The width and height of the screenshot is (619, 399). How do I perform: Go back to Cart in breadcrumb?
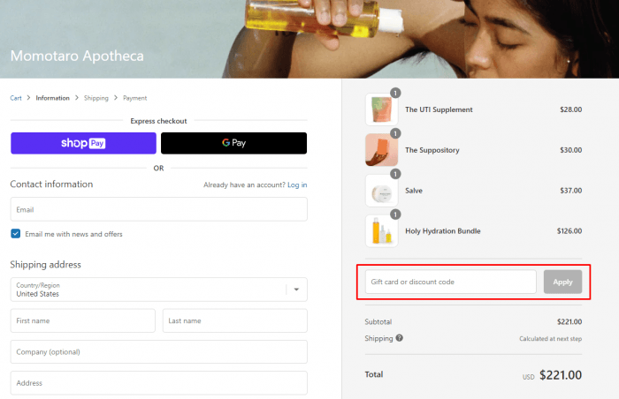(16, 98)
